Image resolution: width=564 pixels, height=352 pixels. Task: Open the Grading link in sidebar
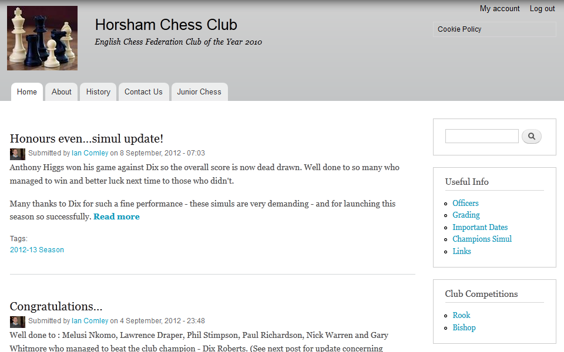pos(466,215)
